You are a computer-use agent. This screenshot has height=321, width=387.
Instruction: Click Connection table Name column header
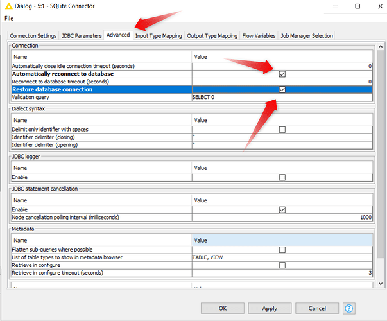coord(101,56)
